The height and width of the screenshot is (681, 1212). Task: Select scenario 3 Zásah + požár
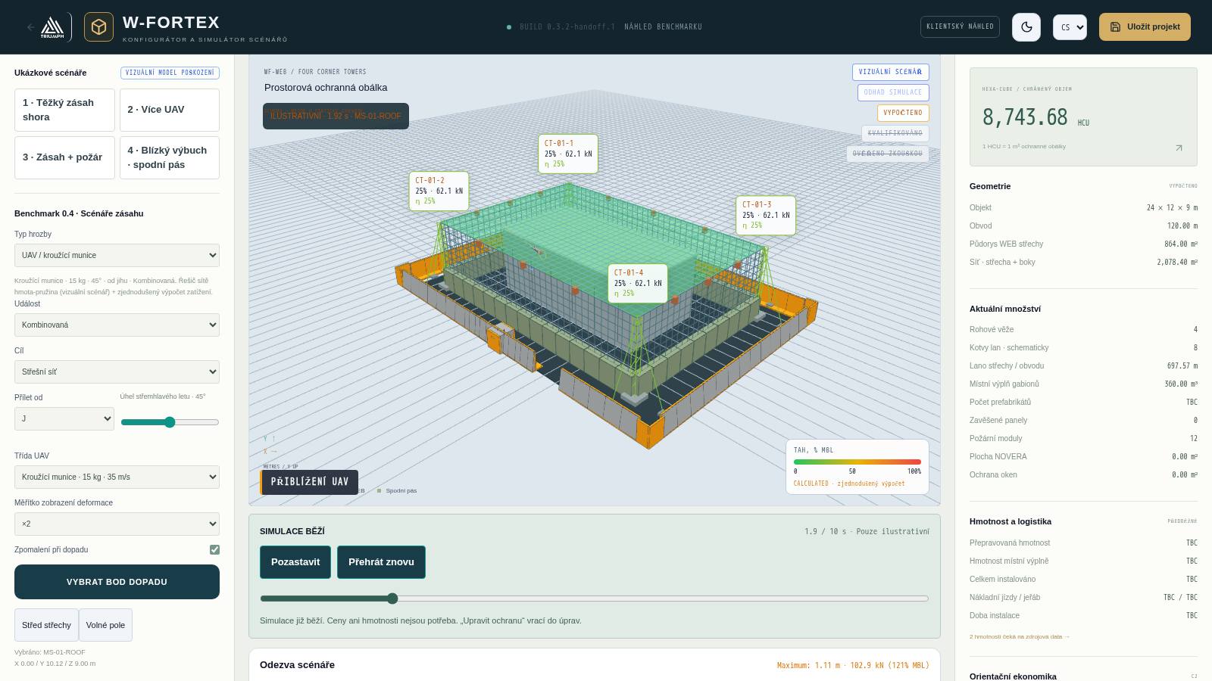tap(64, 157)
